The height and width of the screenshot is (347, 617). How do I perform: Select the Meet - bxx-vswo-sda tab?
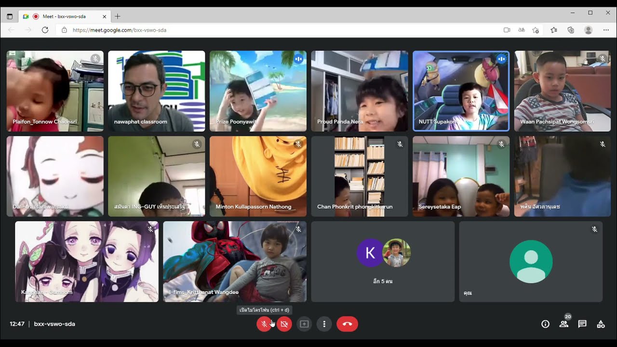tap(65, 16)
